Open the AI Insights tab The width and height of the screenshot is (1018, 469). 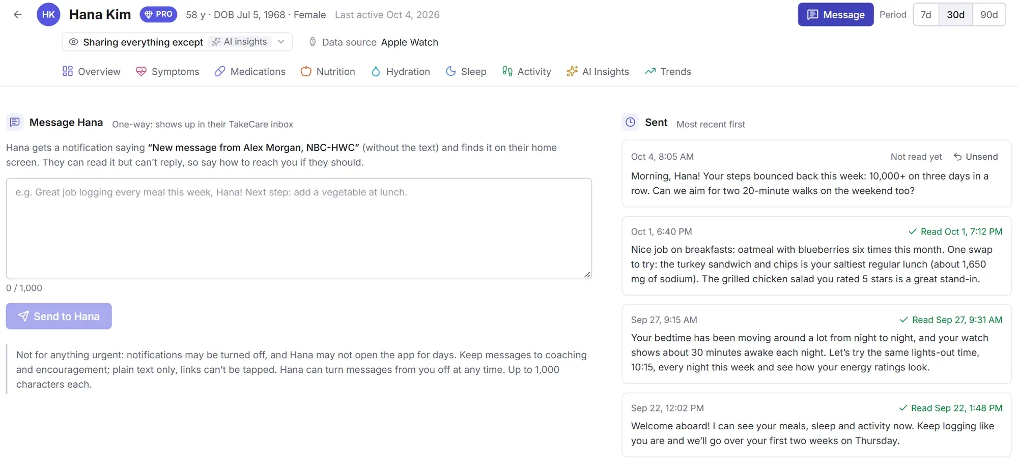(598, 71)
